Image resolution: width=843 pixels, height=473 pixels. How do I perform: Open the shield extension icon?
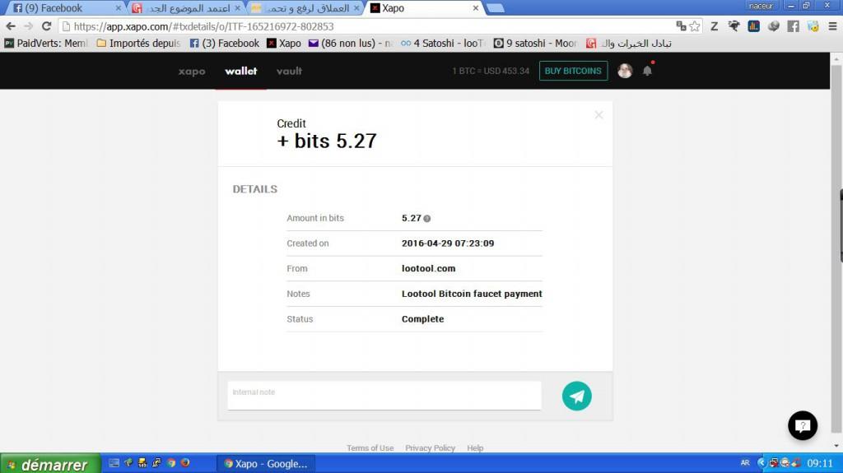[813, 26]
